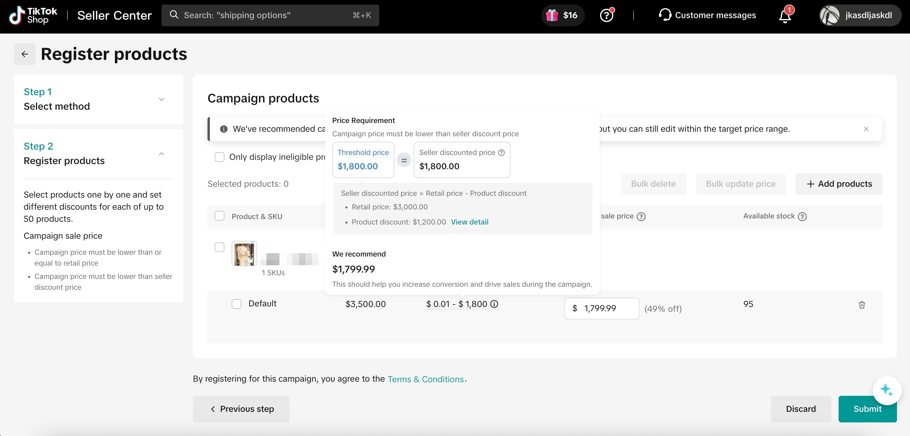
Task: Click info icon next to price range
Action: pyautogui.click(x=494, y=304)
